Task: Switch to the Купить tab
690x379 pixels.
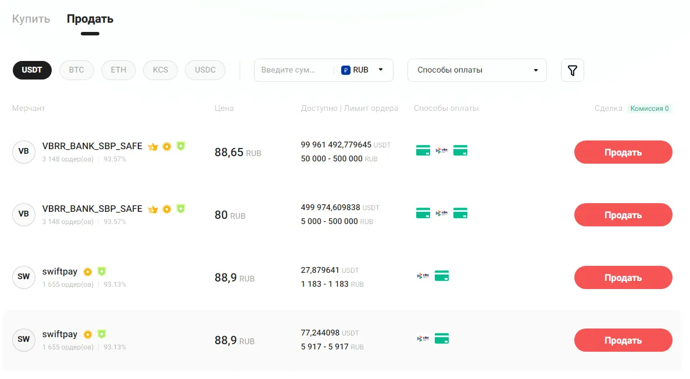Action: pos(31,19)
